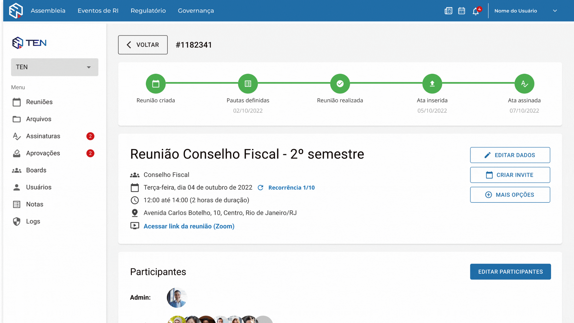
Task: Click the Reunião realizada checkmark icon
Action: click(340, 84)
